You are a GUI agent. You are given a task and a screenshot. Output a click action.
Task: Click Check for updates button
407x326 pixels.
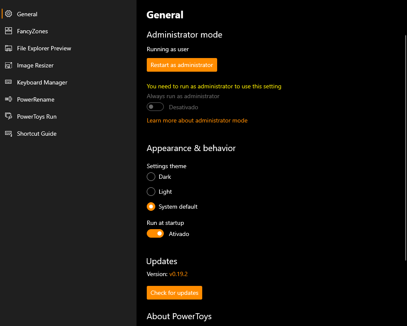tap(174, 293)
